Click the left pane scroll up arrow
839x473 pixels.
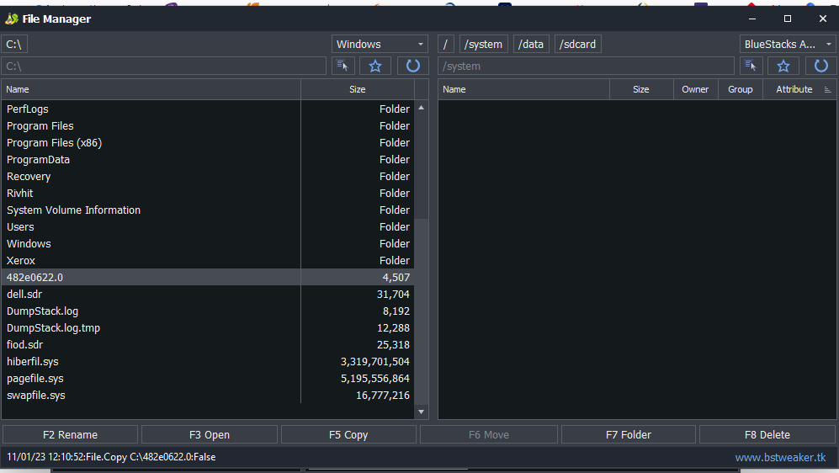421,108
